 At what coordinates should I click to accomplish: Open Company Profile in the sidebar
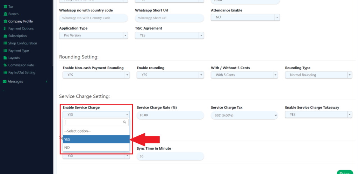click(20, 21)
